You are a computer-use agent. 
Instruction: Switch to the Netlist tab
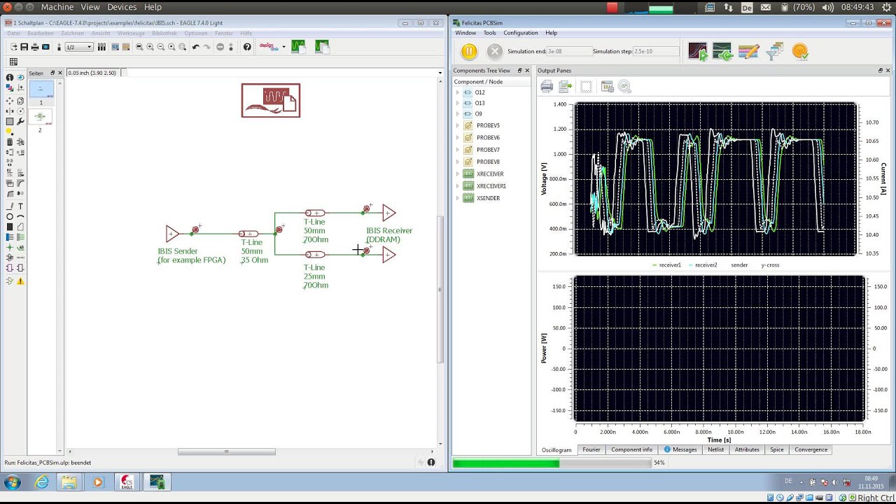(715, 449)
